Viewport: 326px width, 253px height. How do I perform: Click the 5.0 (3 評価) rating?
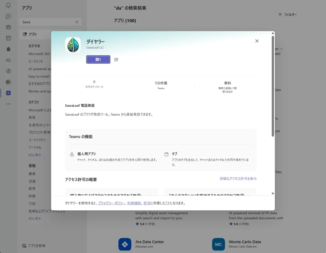pos(239,224)
